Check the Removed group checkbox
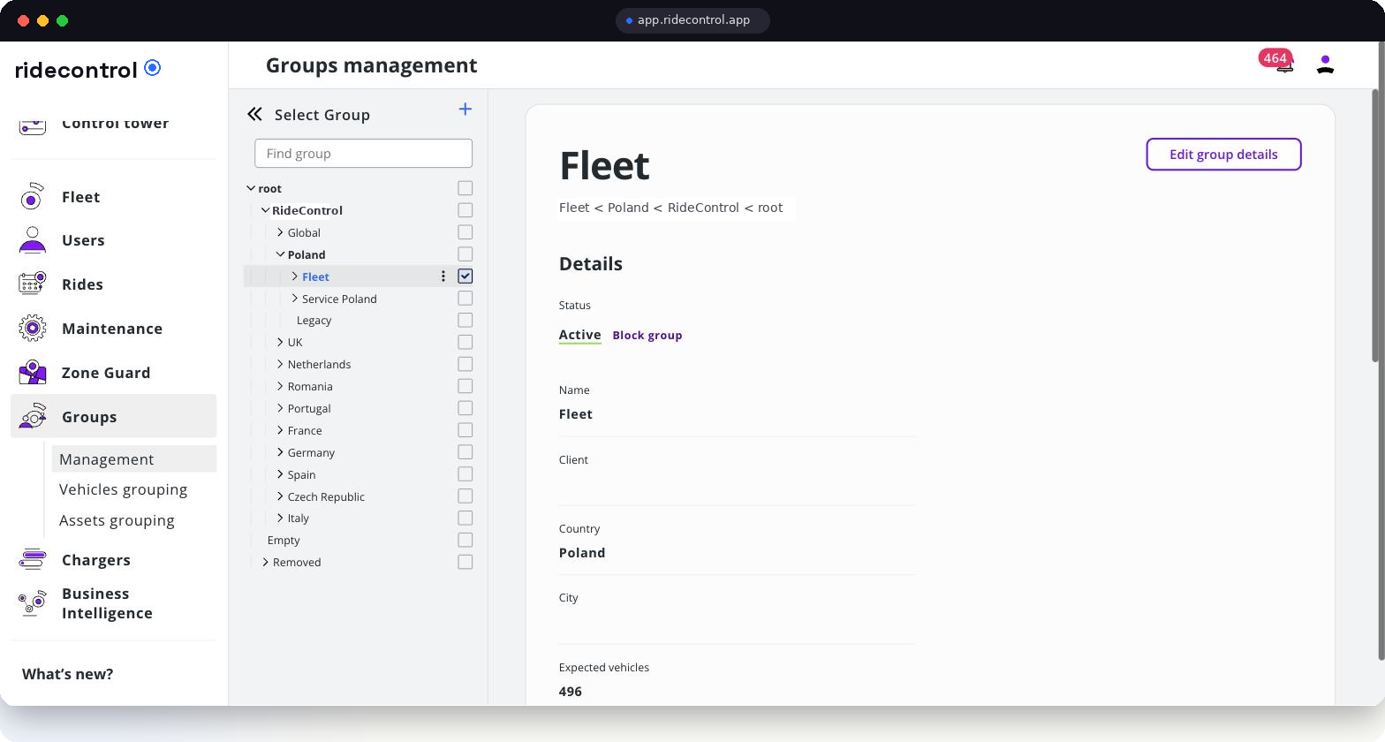Screen dimensions: 1385x742 pyautogui.click(x=465, y=562)
